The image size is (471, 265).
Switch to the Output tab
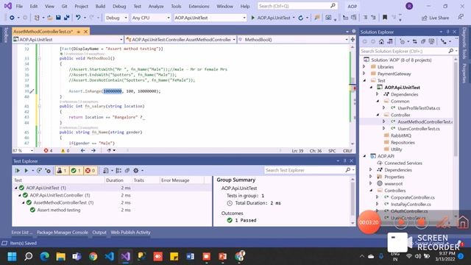pyautogui.click(x=99, y=233)
